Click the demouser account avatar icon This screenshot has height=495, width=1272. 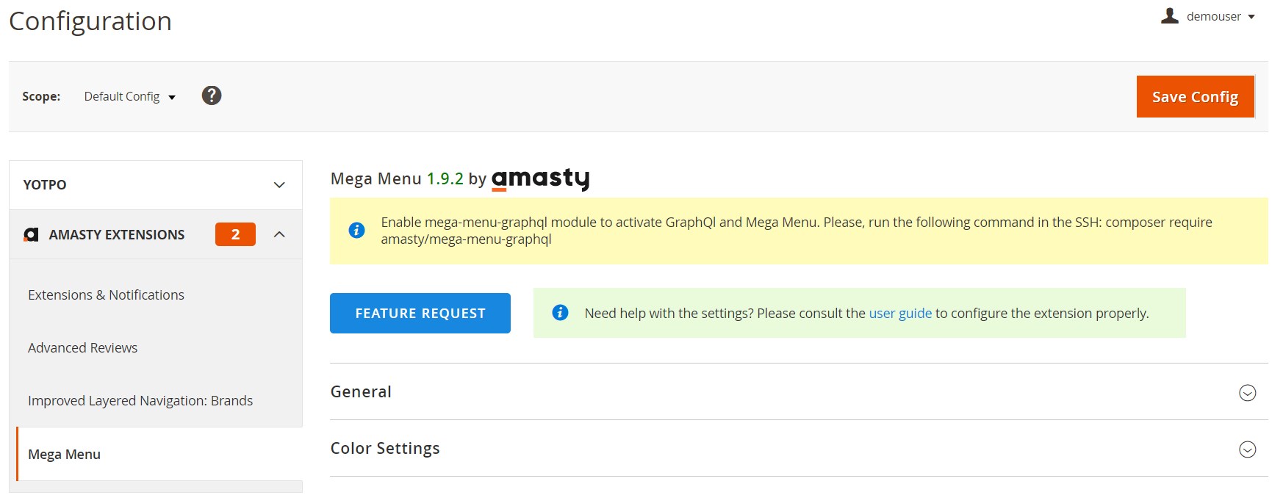[1169, 15]
